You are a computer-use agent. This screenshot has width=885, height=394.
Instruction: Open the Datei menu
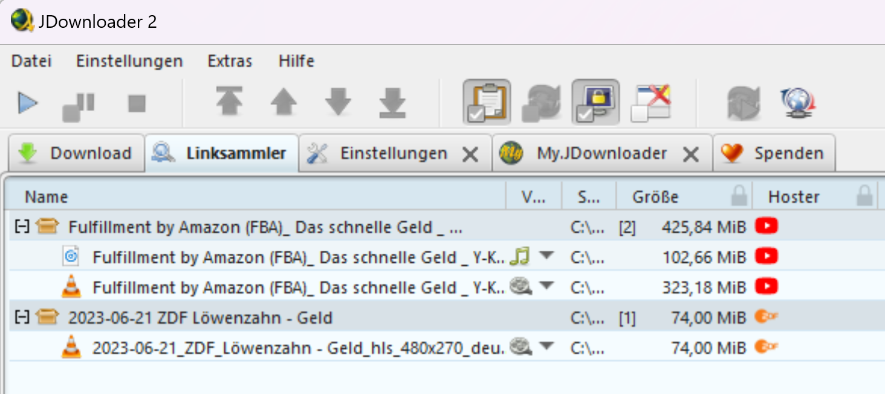[x=31, y=61]
